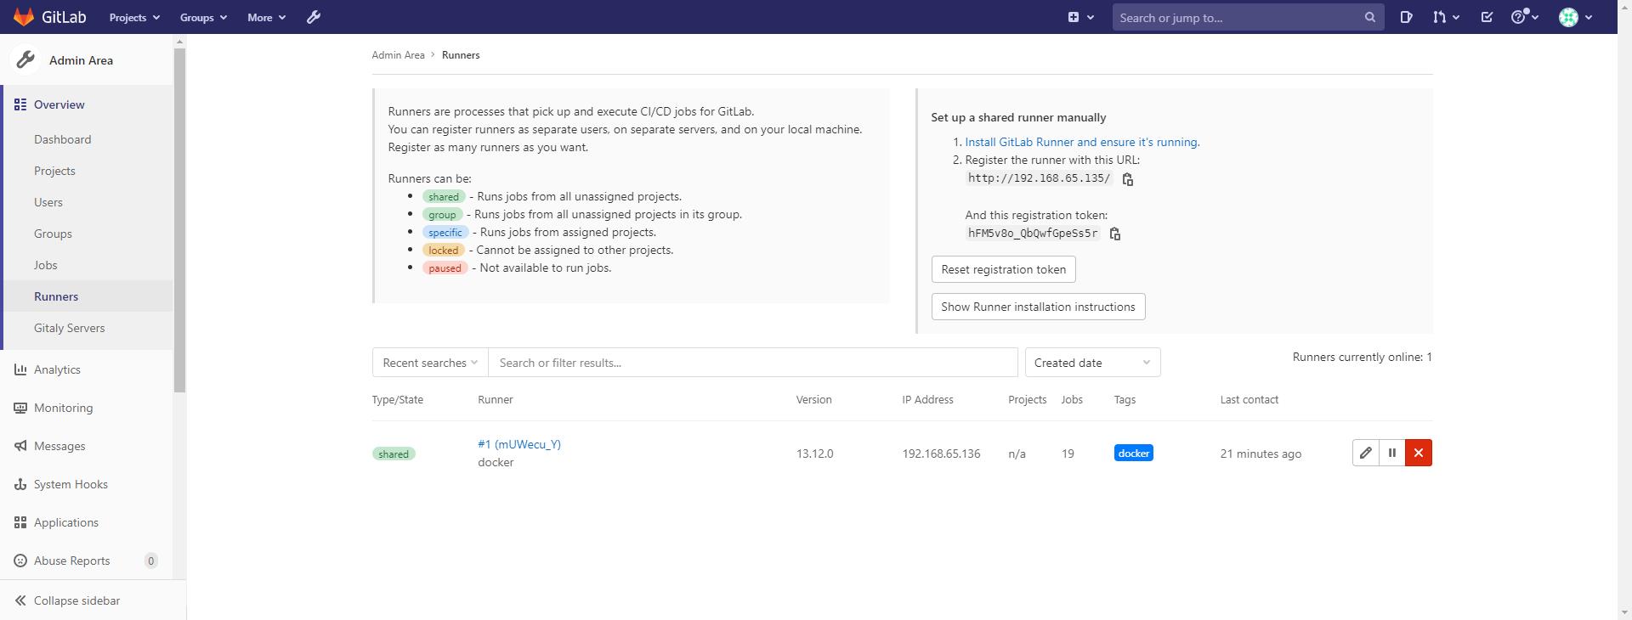Collapse the sidebar with the double chevron
Viewport: 1632px width, 620px height.
coord(20,600)
